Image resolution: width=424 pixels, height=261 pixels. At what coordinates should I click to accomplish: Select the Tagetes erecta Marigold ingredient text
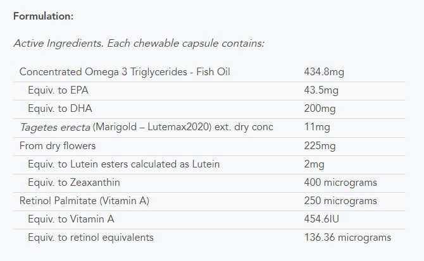(x=146, y=127)
